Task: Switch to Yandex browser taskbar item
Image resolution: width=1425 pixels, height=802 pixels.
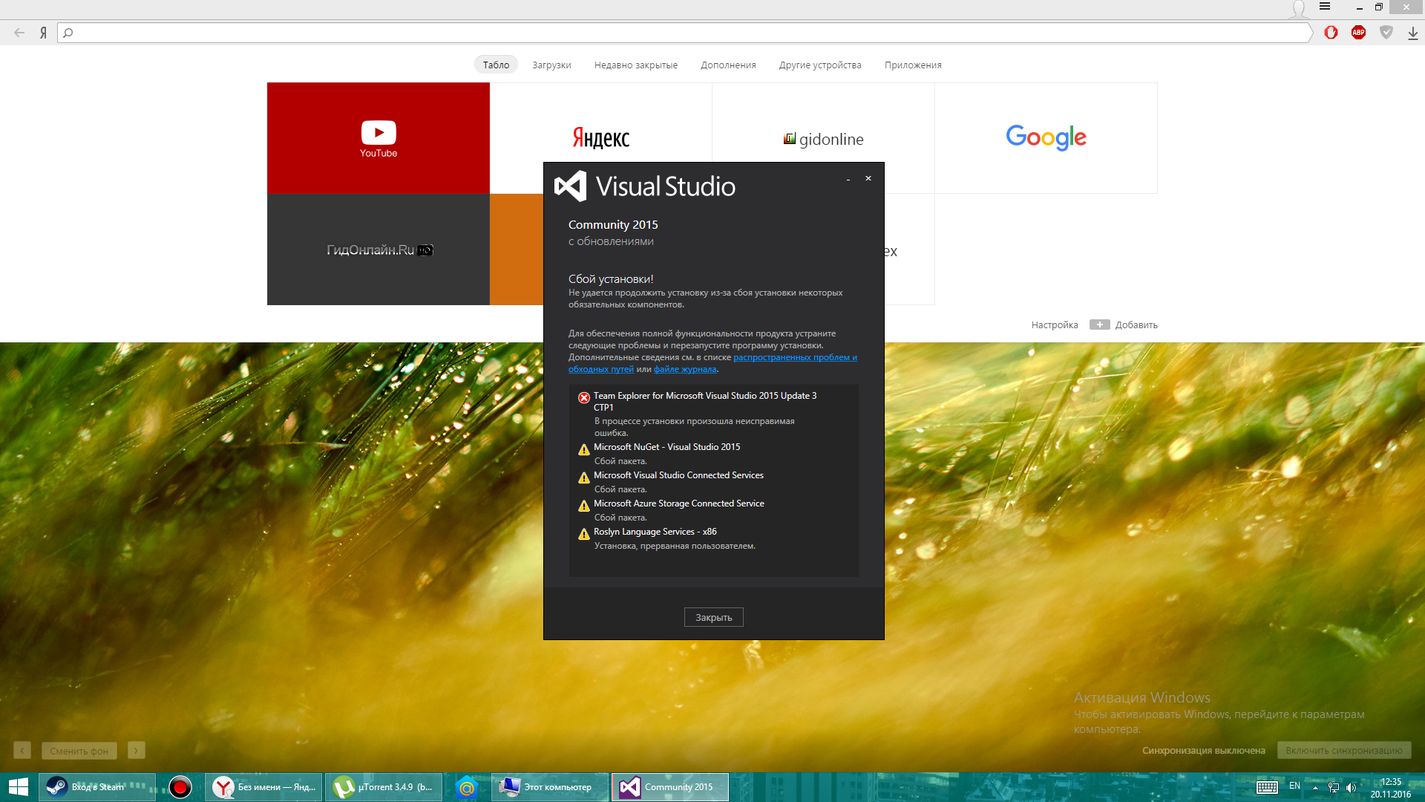Action: pyautogui.click(x=263, y=787)
